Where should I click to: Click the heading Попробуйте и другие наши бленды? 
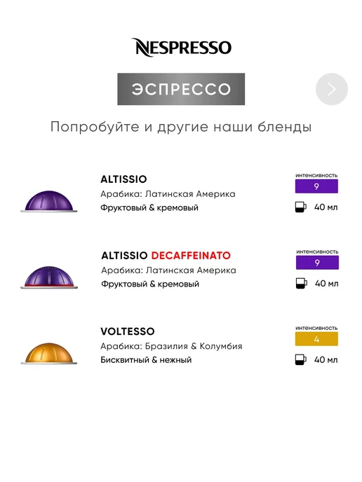coord(181,127)
